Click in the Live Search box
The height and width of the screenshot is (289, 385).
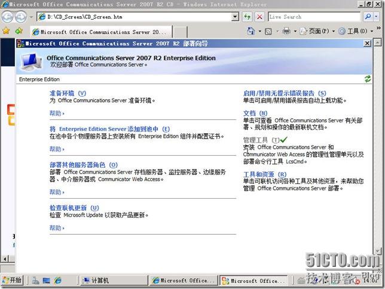pyautogui.click(x=314, y=17)
